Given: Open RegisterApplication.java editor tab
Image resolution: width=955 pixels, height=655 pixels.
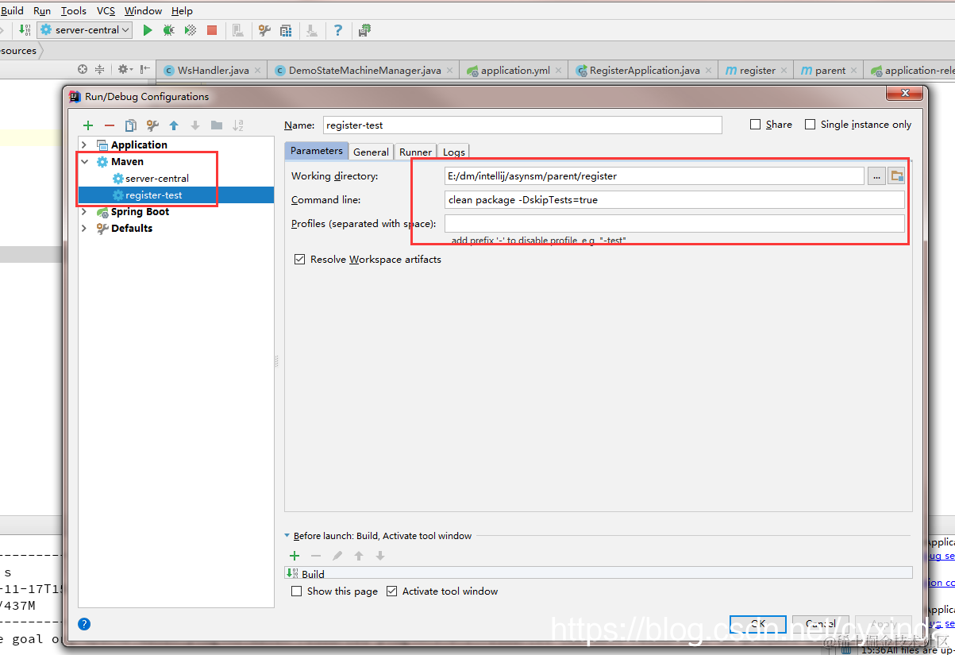Looking at the screenshot, I should [x=644, y=70].
